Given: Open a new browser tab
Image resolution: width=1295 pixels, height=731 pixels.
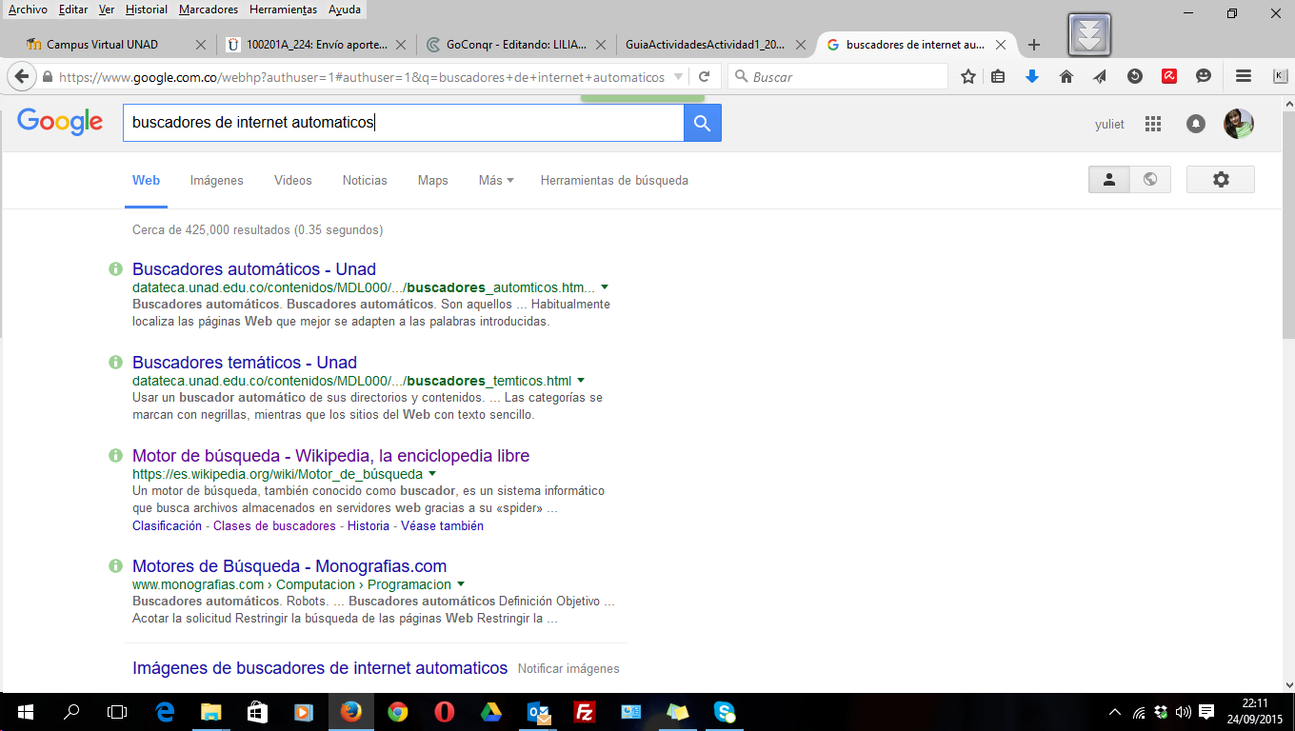Looking at the screenshot, I should coord(1034,45).
